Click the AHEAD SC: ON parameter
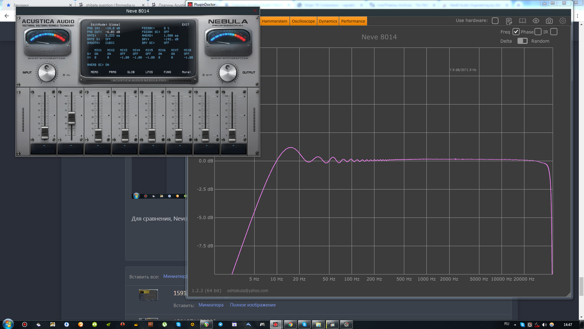584x329 pixels. click(98, 65)
